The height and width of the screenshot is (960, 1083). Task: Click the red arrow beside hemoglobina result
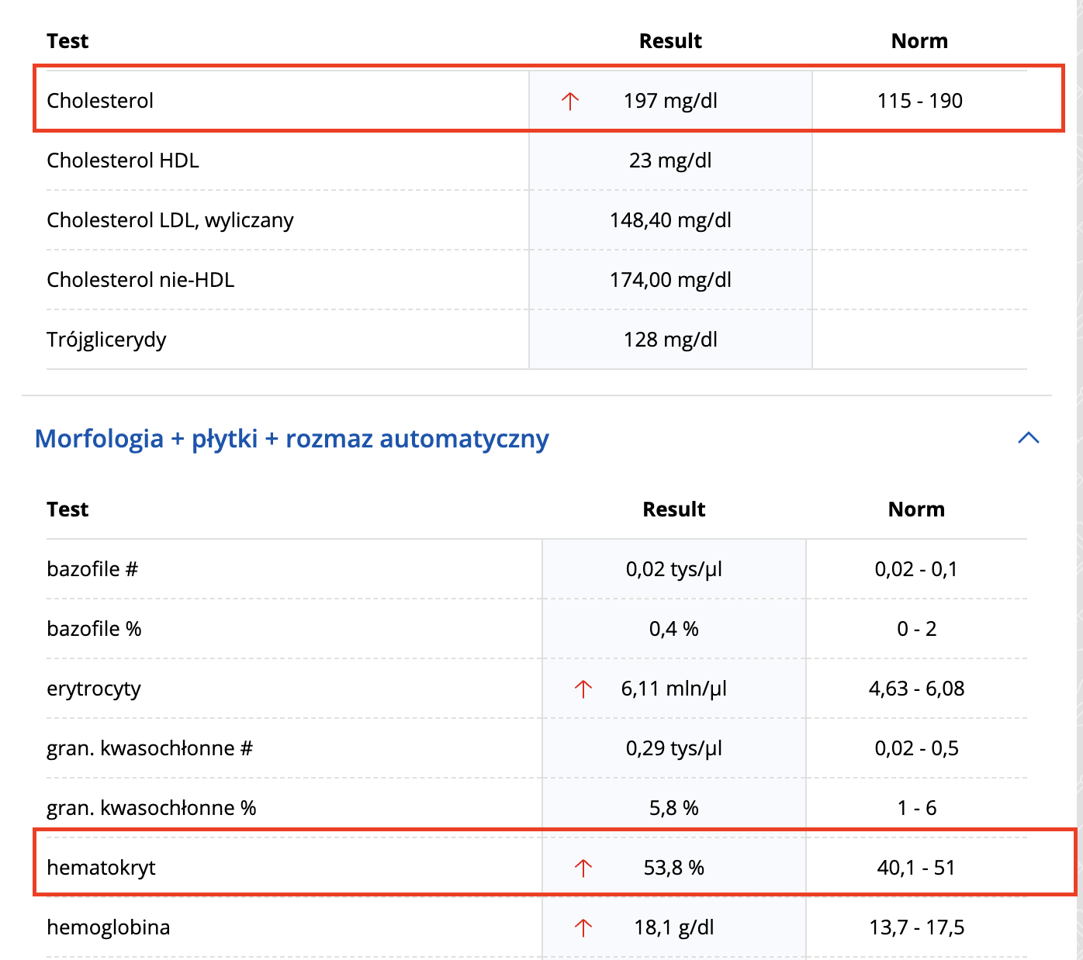tap(583, 927)
